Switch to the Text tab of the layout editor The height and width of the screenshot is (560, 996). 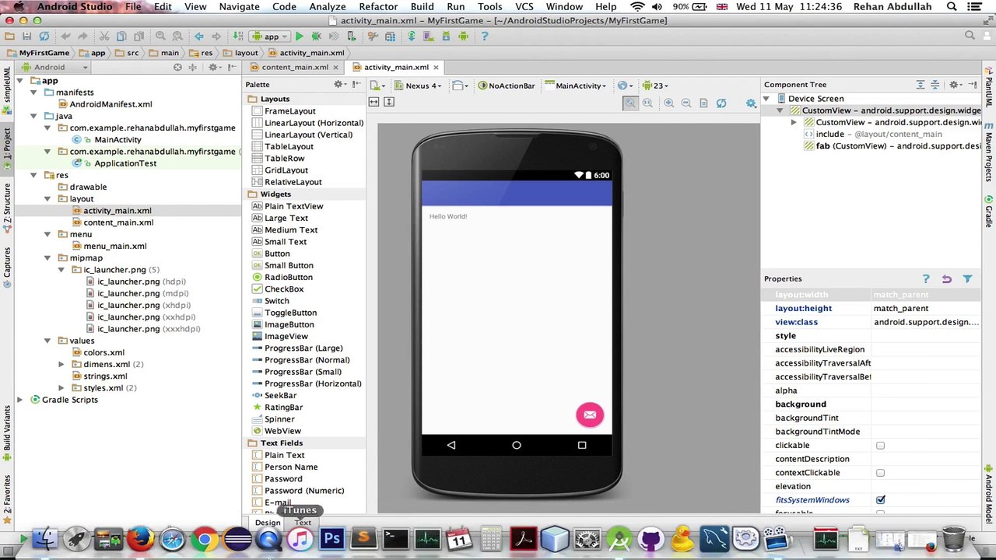[303, 523]
